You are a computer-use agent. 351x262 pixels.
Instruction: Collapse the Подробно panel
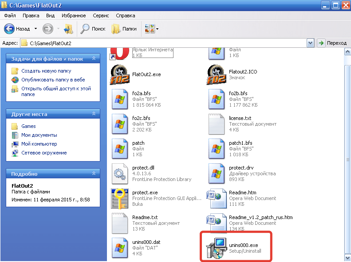pyautogui.click(x=94, y=173)
